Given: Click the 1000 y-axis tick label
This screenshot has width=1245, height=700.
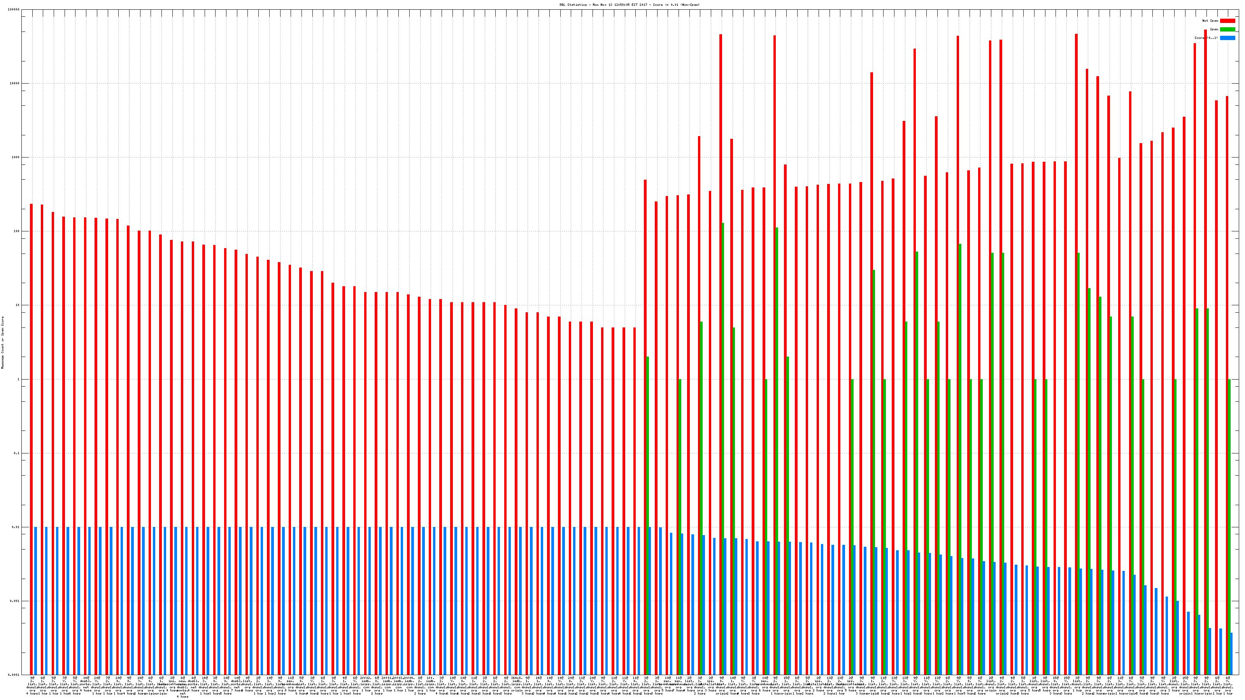Looking at the screenshot, I should click(16, 157).
